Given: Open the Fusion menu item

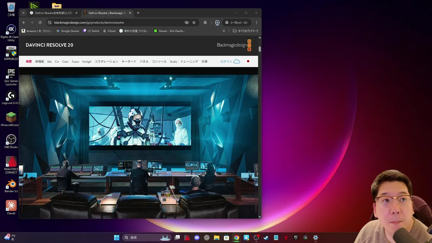Looking at the screenshot, I should point(75,62).
